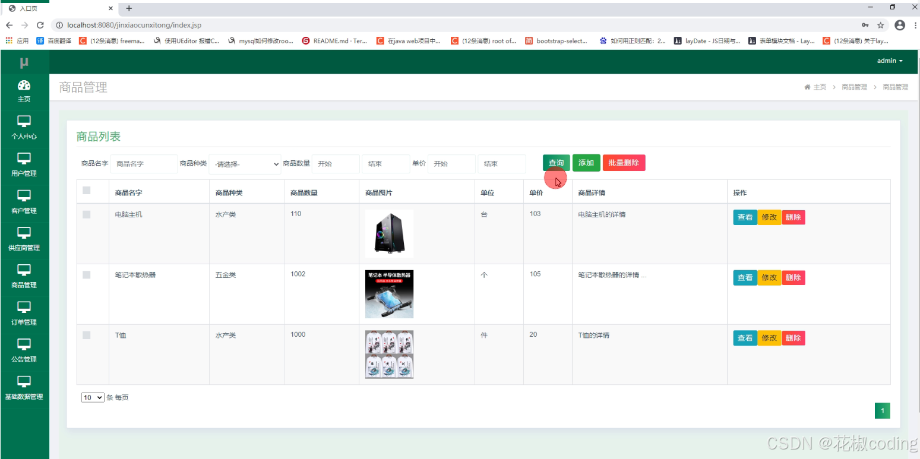Bookmark page with the star icon
The width and height of the screenshot is (920, 459).
[881, 25]
